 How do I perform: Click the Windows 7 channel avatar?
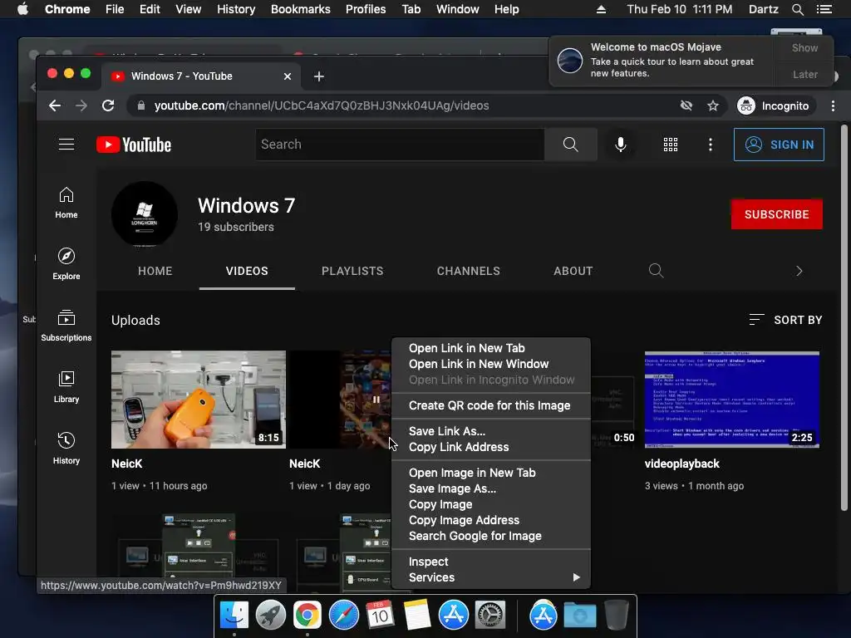[145, 214]
